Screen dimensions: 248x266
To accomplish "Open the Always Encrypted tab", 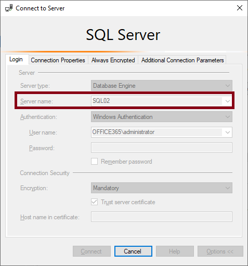I will point(113,60).
